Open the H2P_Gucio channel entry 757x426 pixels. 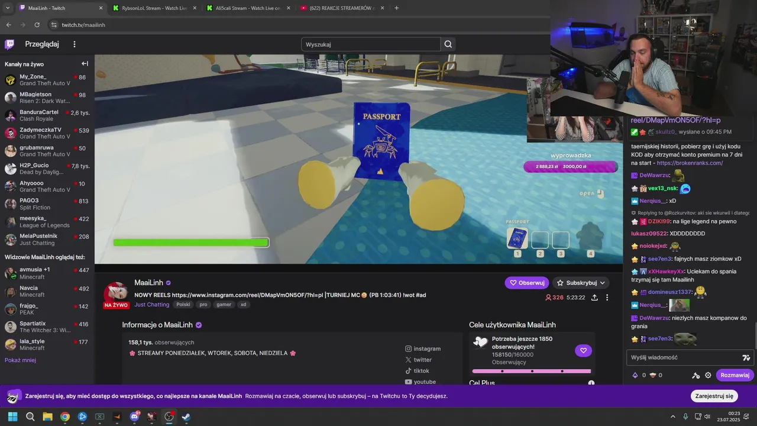tap(47, 169)
